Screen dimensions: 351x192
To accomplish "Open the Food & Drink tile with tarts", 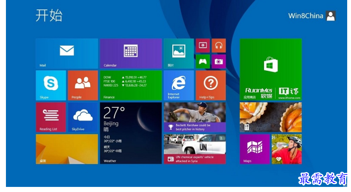I will point(271,117).
